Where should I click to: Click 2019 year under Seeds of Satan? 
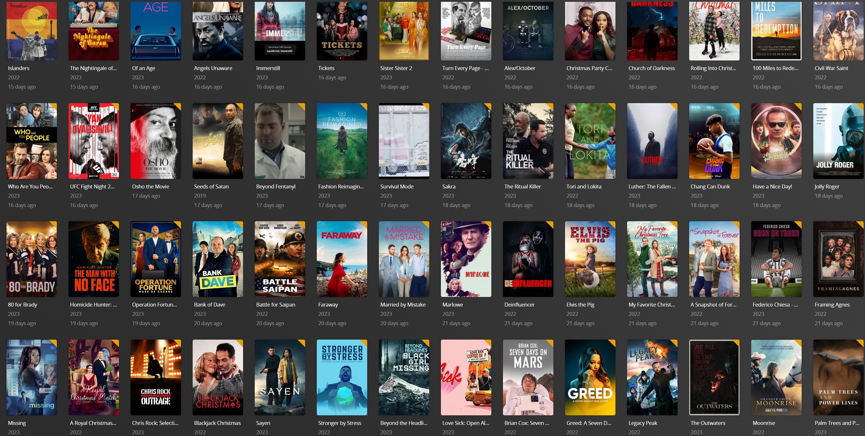coord(200,196)
